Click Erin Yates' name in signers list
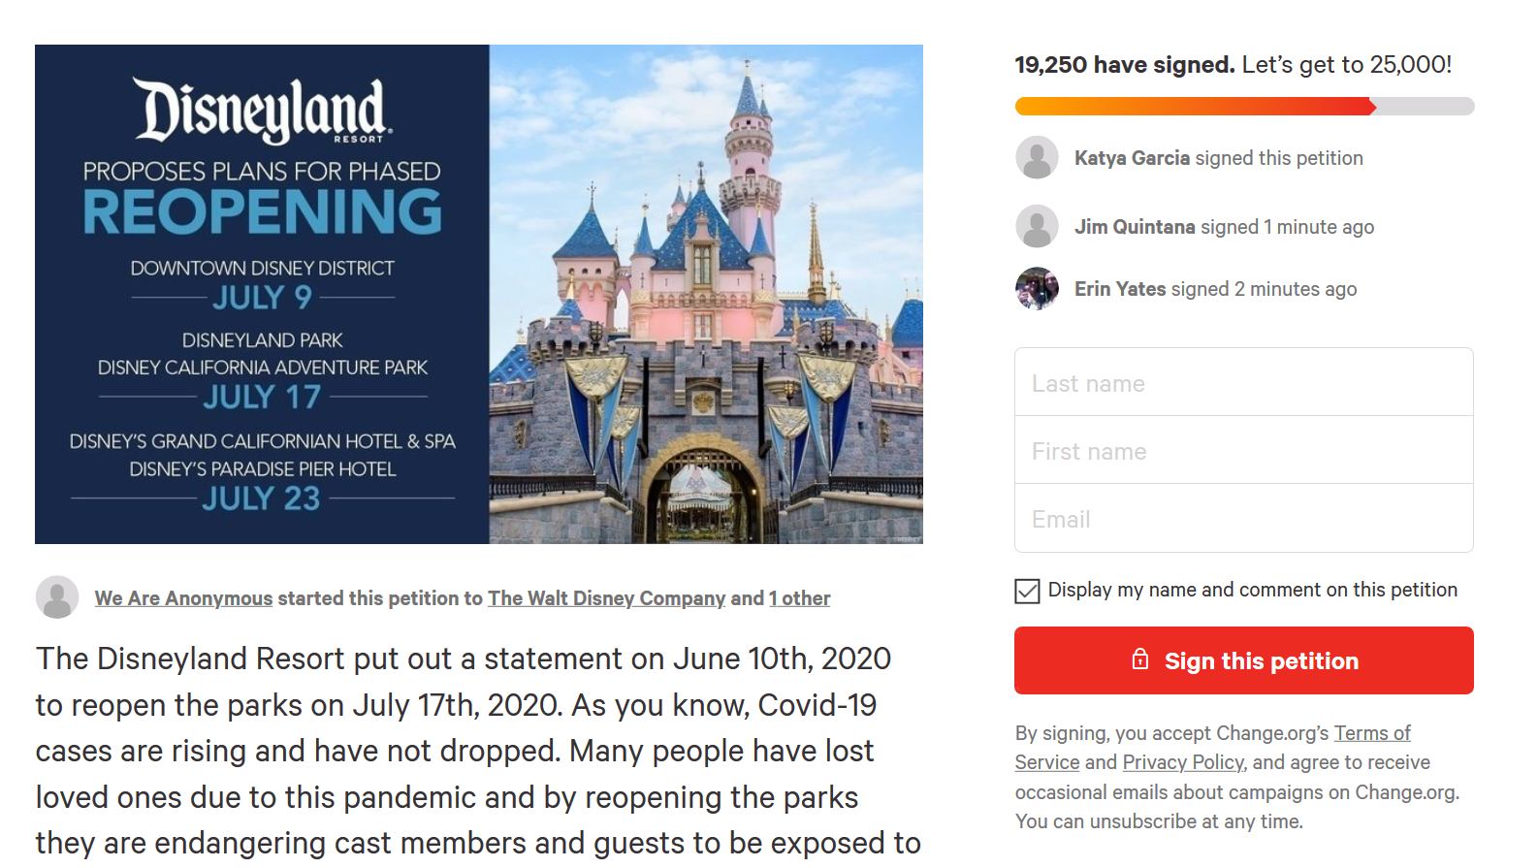This screenshot has height=868, width=1538. point(1120,289)
